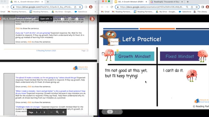Share page icon in left address bar
The width and height of the screenshot is (209, 117).
pos(75,7)
